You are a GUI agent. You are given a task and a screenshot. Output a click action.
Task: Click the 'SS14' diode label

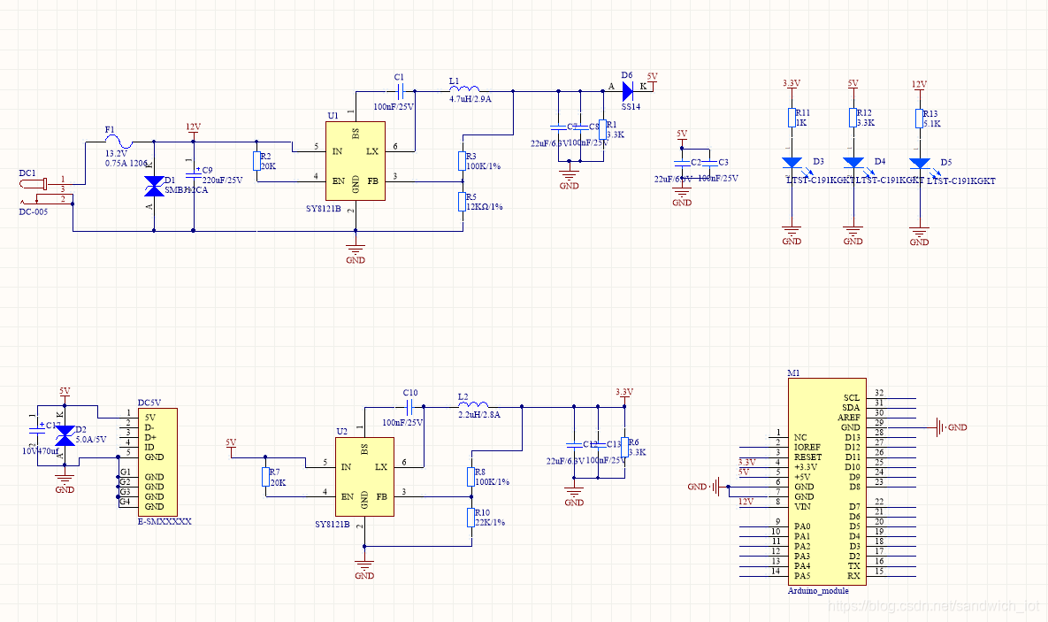(631, 106)
